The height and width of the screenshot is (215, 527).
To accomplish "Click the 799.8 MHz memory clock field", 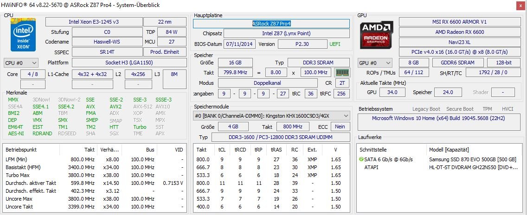I will pos(236,73).
